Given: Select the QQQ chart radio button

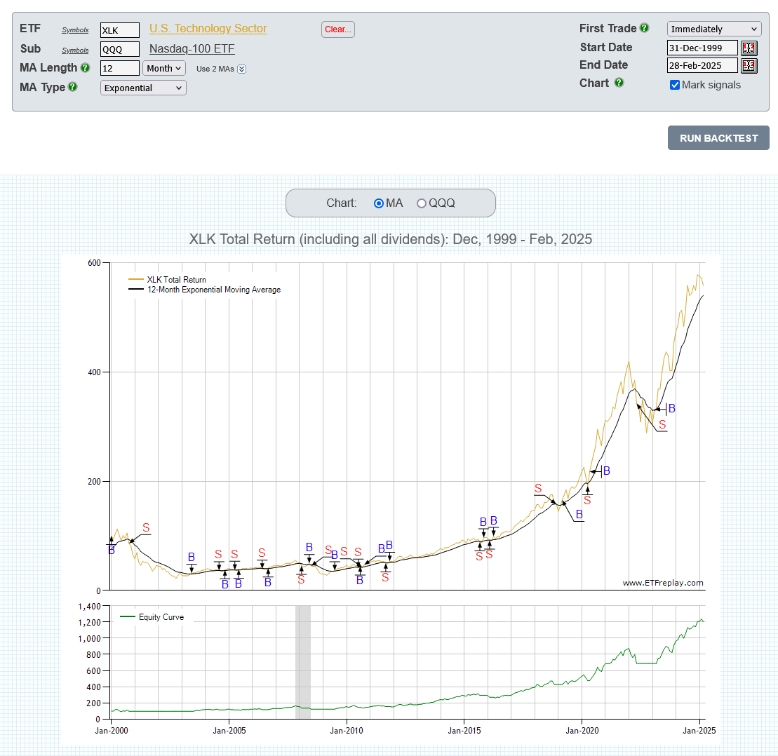Looking at the screenshot, I should [421, 203].
